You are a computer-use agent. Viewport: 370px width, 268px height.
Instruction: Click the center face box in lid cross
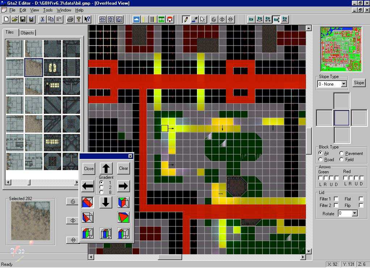(341, 118)
